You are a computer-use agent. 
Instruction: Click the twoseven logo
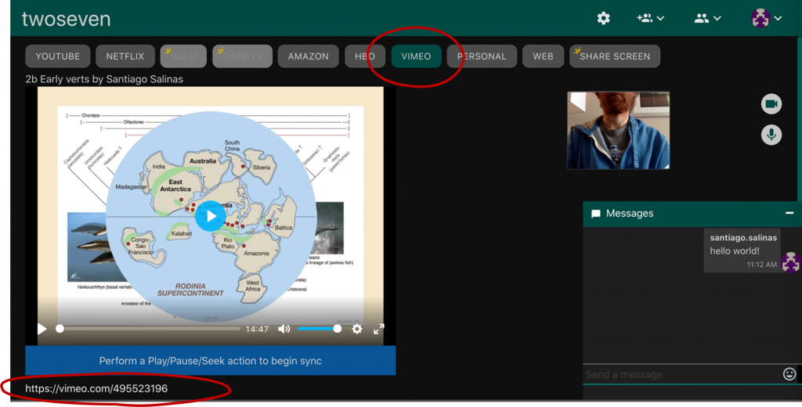66,19
